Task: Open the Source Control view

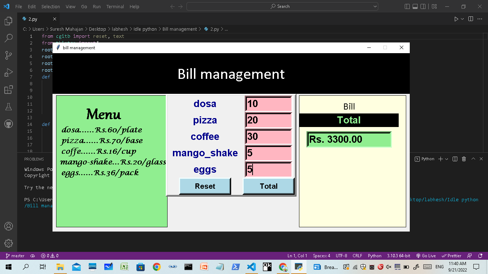Action: coord(9,55)
